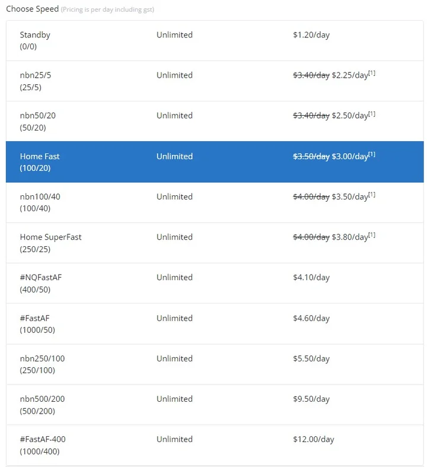Pick the #NQFastAF (400/50) plan
The height and width of the screenshot is (467, 427).
click(215, 283)
